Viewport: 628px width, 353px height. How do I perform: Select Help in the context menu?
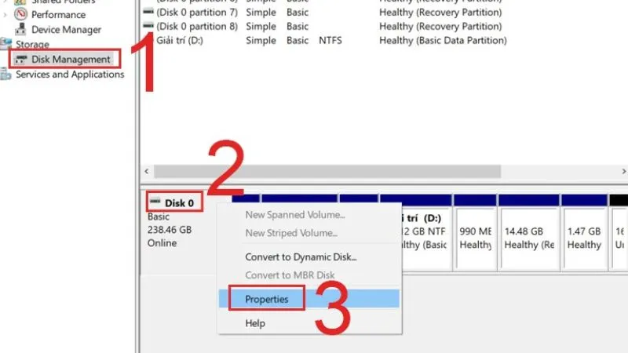tap(255, 323)
